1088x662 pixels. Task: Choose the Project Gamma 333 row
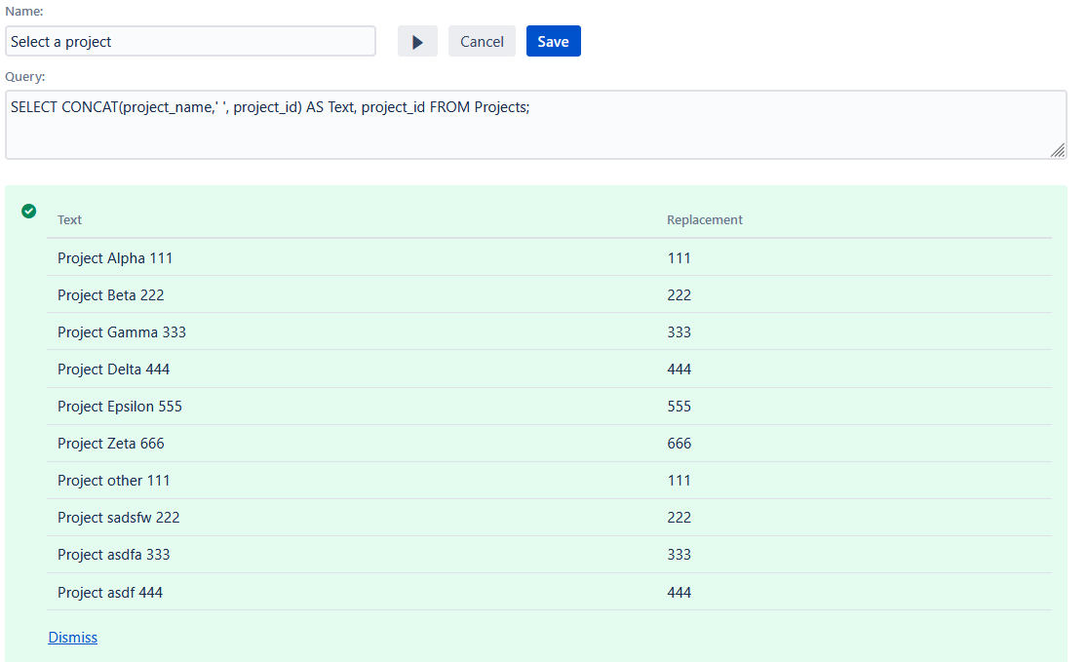(122, 332)
